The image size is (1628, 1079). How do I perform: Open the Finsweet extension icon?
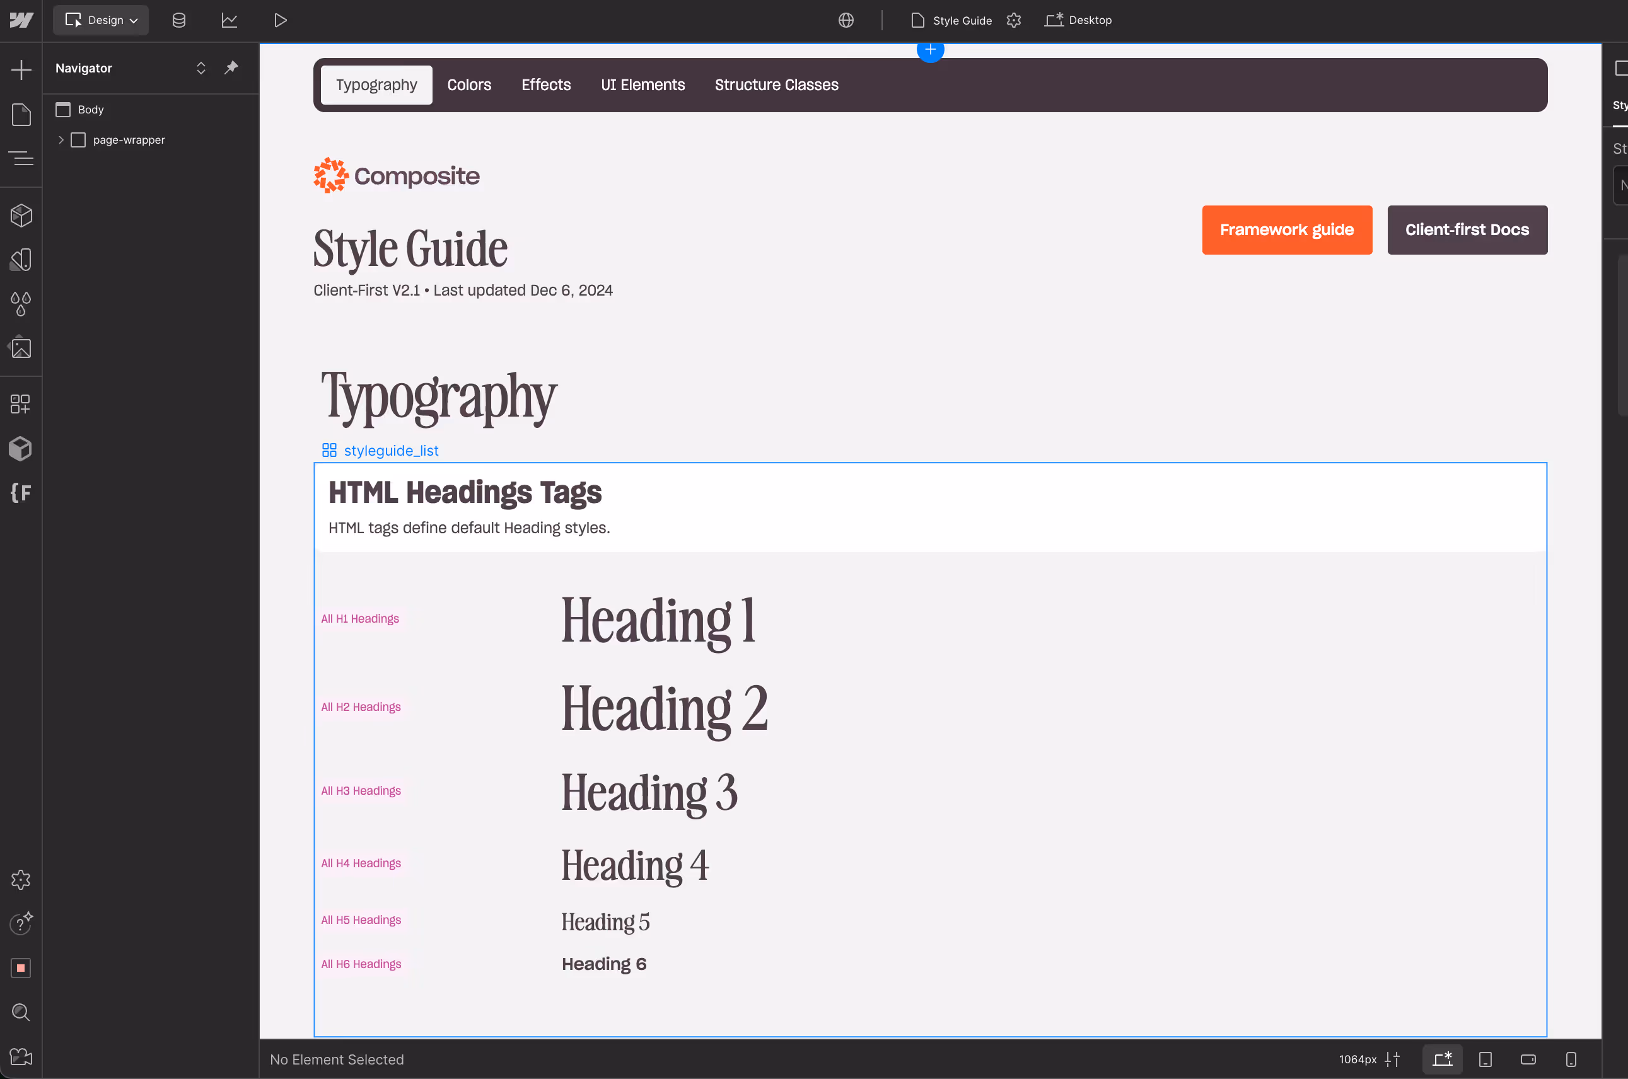coord(21,493)
